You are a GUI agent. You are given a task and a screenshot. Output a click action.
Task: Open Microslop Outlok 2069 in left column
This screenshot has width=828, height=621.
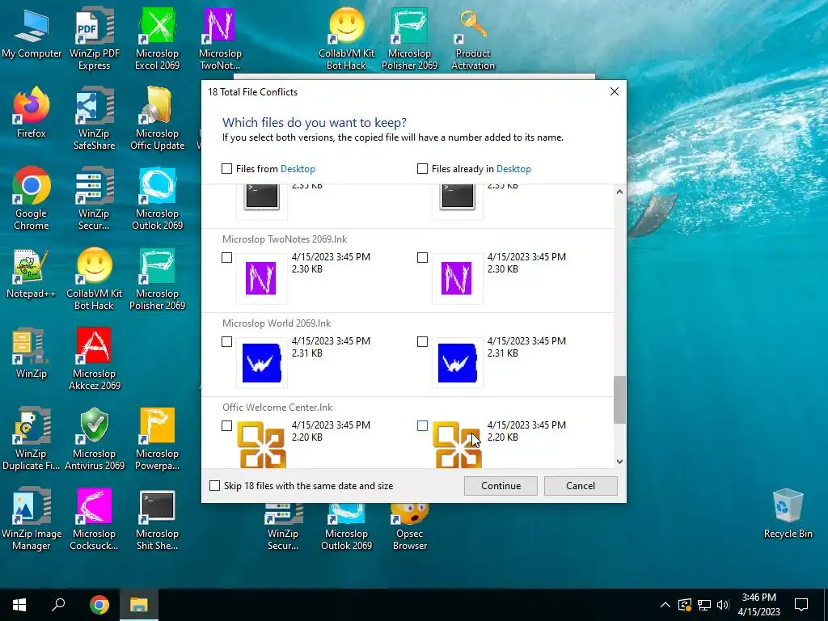point(158,200)
